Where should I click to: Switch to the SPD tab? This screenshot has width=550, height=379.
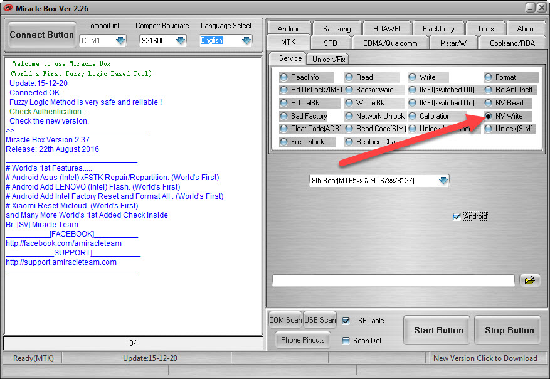point(331,43)
